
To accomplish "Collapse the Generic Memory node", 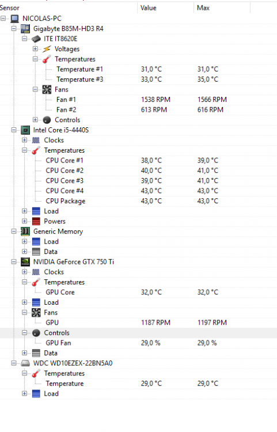I will point(14,231).
